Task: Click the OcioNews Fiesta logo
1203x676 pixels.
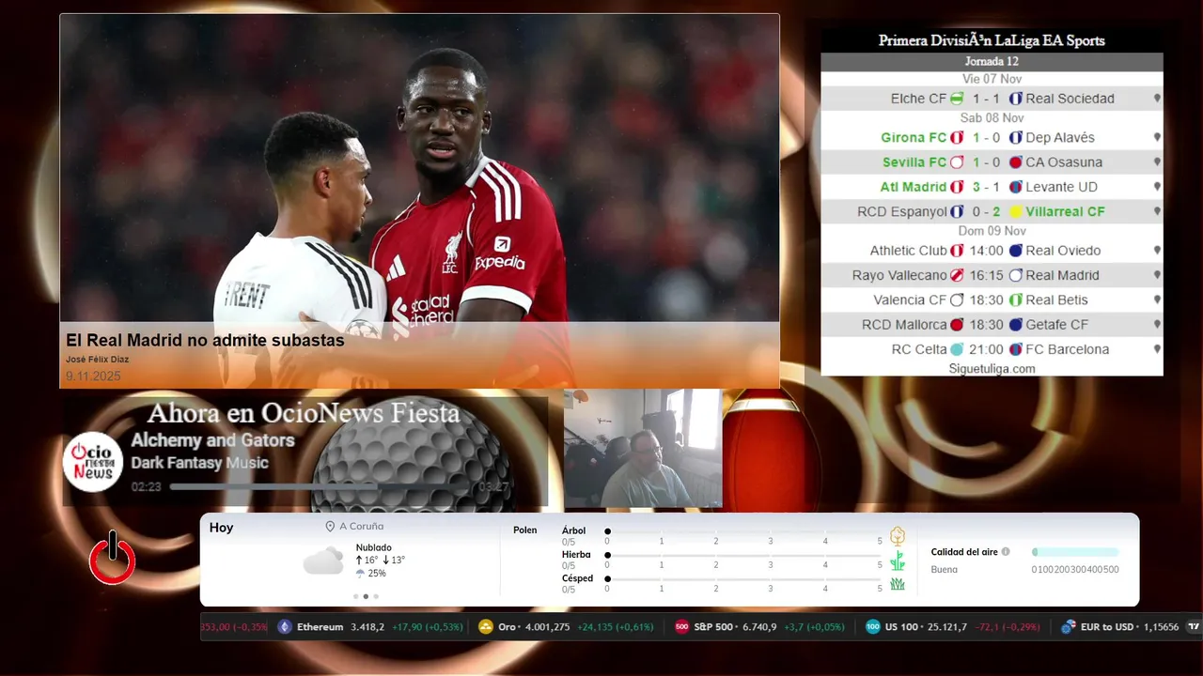Action: [94, 462]
